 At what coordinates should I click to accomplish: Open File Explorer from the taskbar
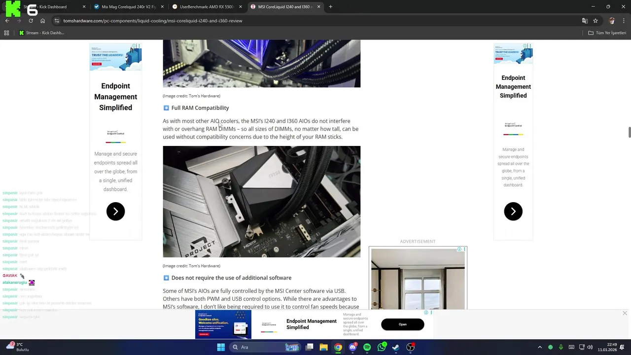tap(323, 347)
